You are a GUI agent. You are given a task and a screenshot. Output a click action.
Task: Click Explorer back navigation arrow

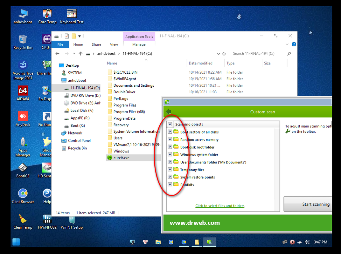(57, 54)
